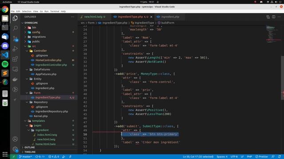Switch to Ingredient.php tab

170,17
